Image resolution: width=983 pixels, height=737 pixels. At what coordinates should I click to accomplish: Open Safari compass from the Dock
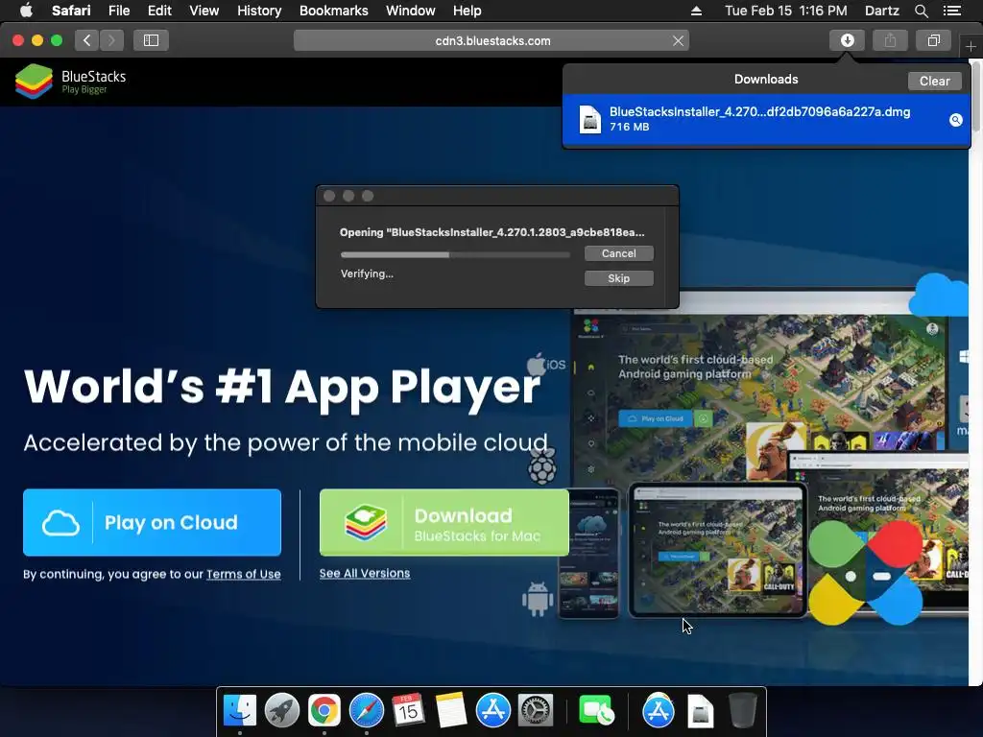[x=366, y=711]
